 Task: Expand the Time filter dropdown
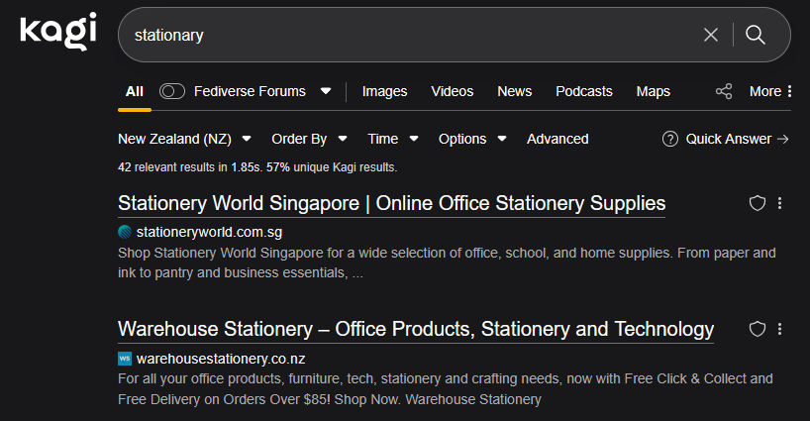tap(392, 139)
